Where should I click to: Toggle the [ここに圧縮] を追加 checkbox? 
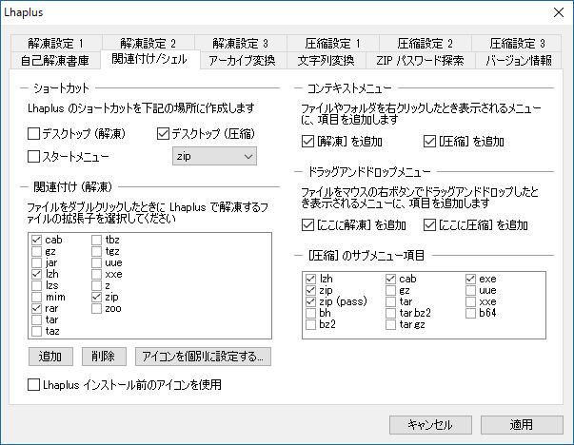coord(431,224)
